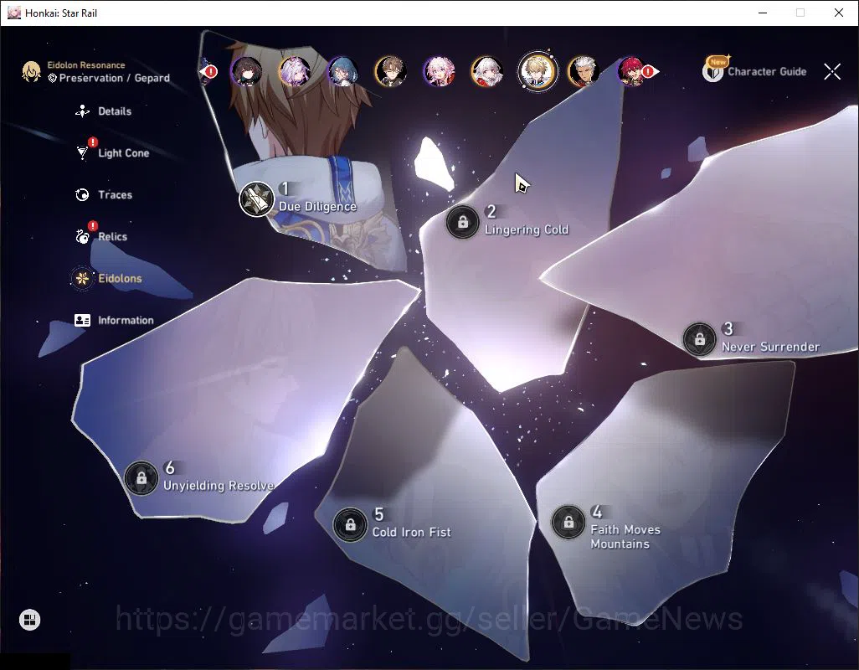Click the Honkai: Star Rail titlebar icon
Viewport: 859px width, 670px height.
tap(14, 13)
